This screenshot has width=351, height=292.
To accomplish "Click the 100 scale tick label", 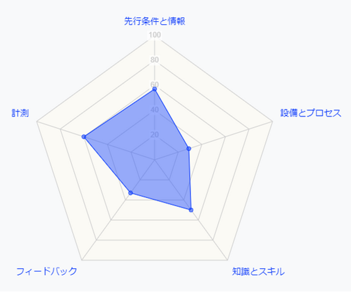I will (154, 35).
